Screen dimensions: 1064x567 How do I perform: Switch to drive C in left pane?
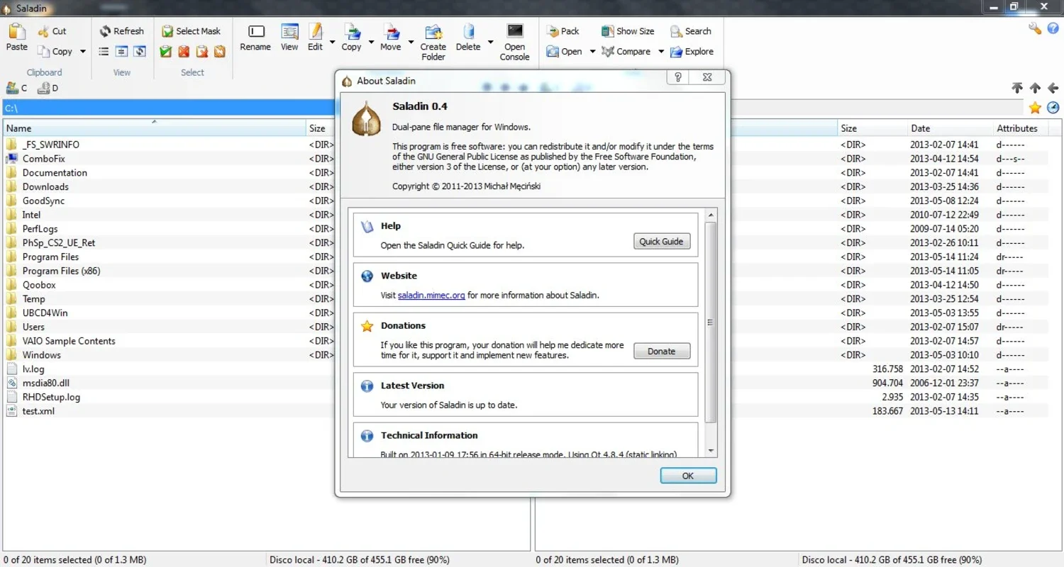coord(16,88)
